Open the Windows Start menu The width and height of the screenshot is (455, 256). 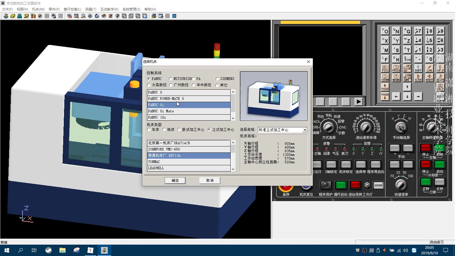point(7,250)
